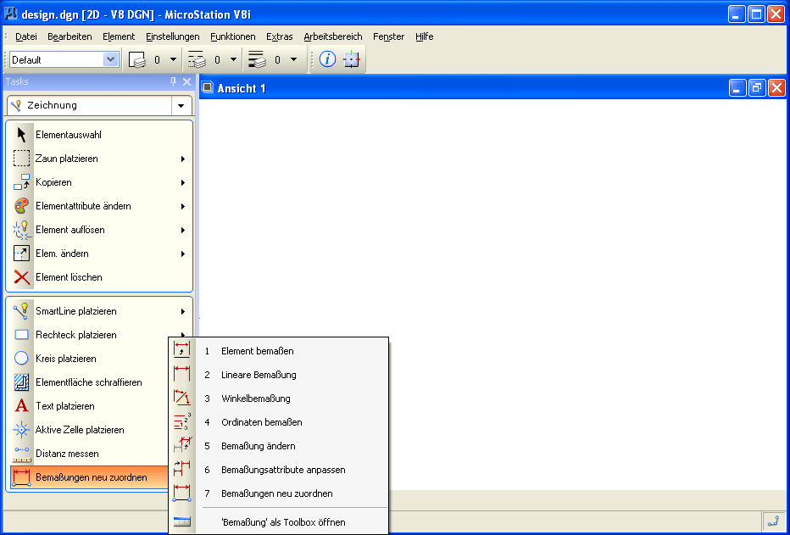Pin the Tasks panel with the pushpin
This screenshot has width=790, height=535.
[173, 81]
